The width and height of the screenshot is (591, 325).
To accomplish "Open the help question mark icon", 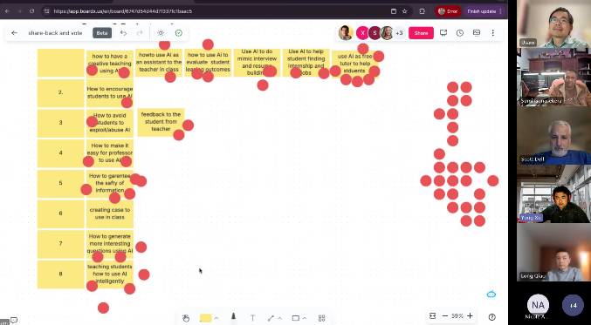I will 491,317.
